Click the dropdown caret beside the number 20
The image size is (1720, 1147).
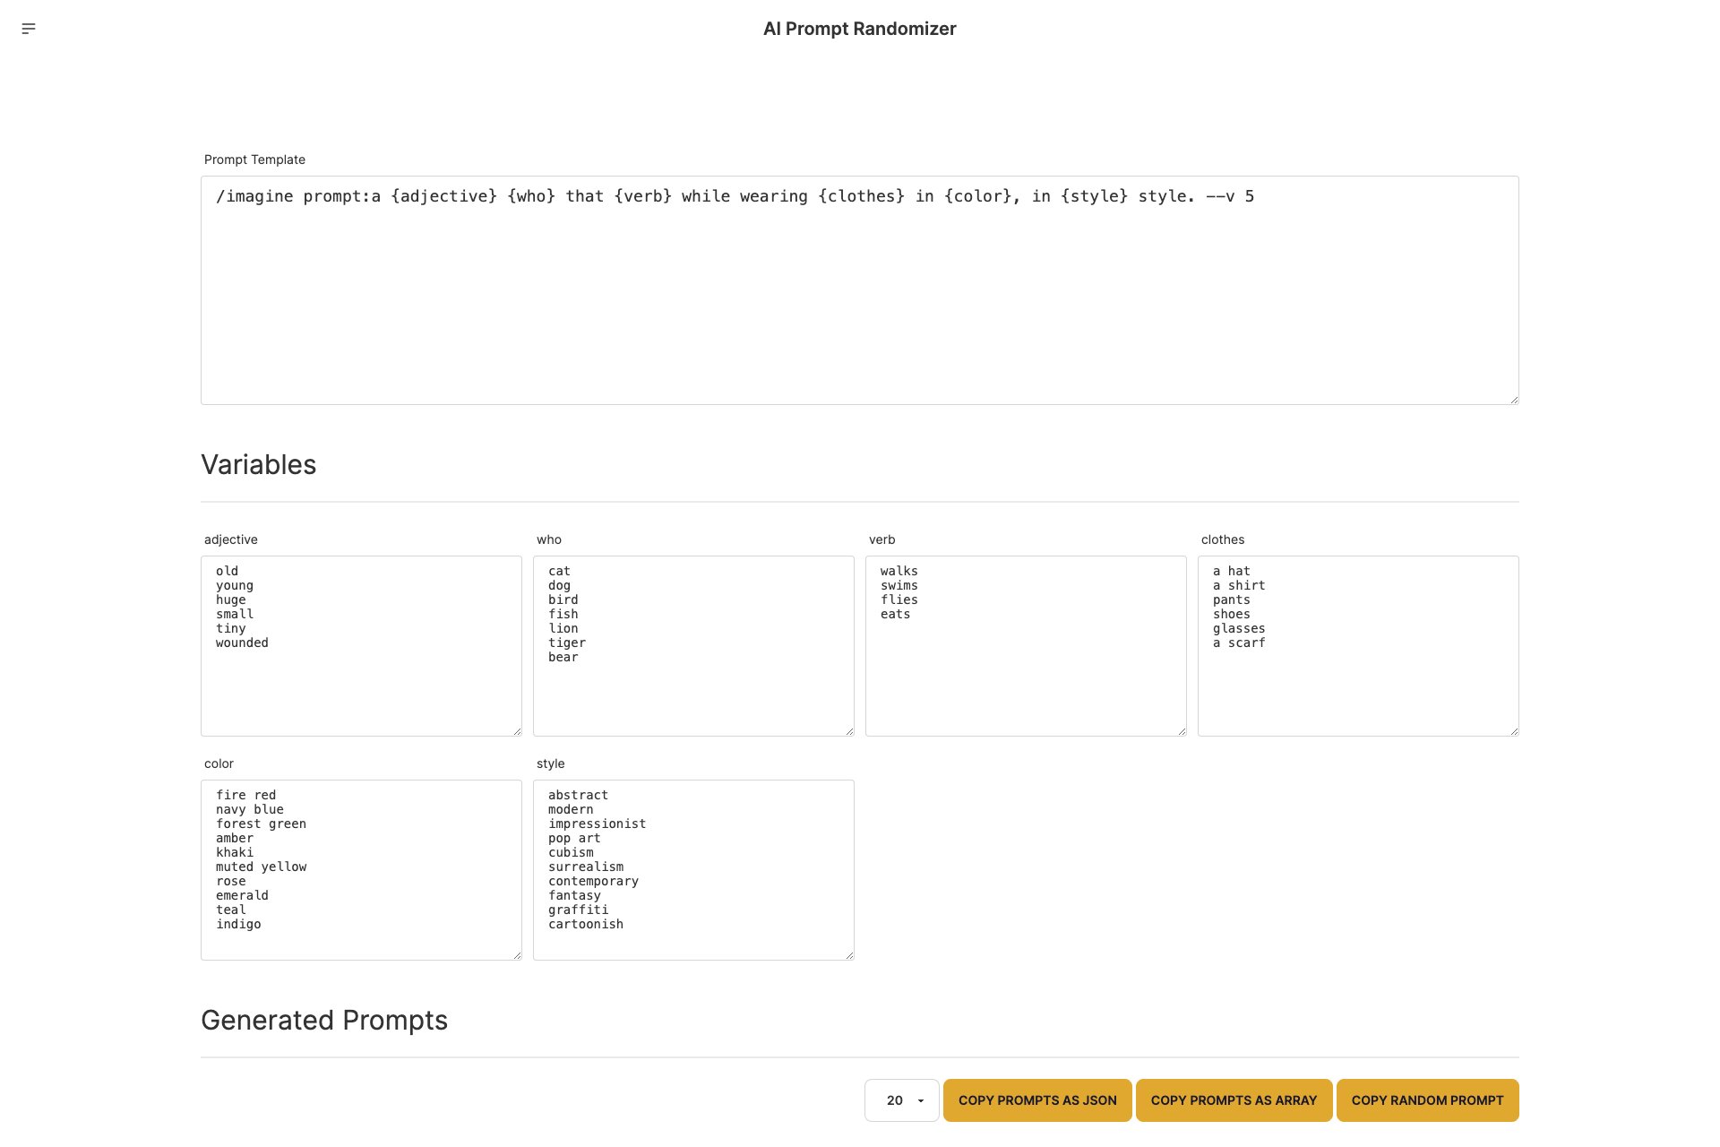919,1100
